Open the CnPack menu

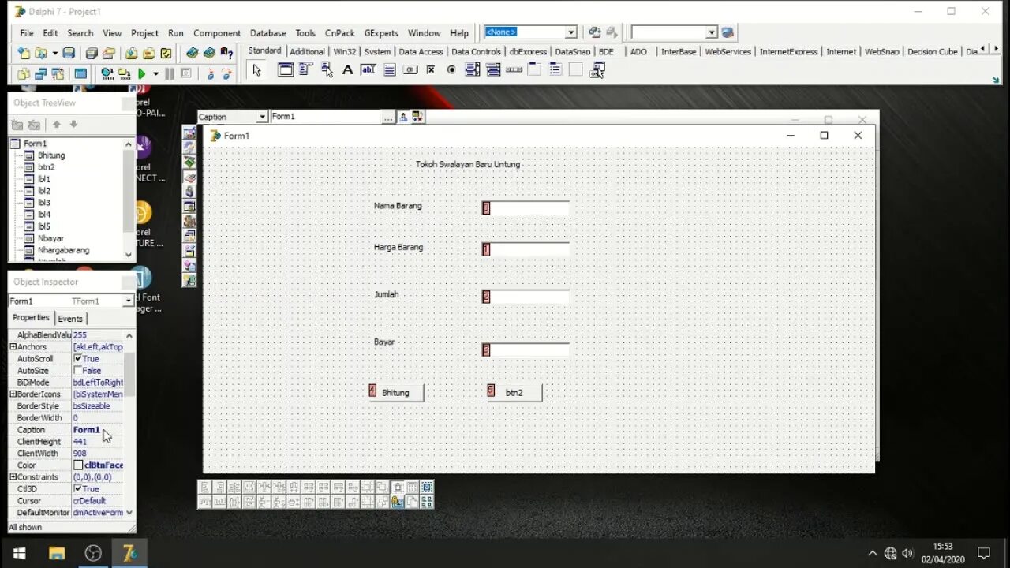tap(340, 33)
